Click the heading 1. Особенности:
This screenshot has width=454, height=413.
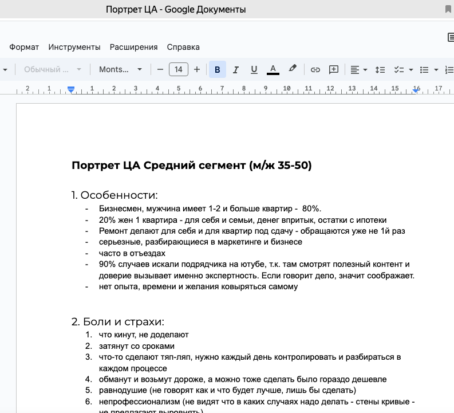tap(115, 195)
